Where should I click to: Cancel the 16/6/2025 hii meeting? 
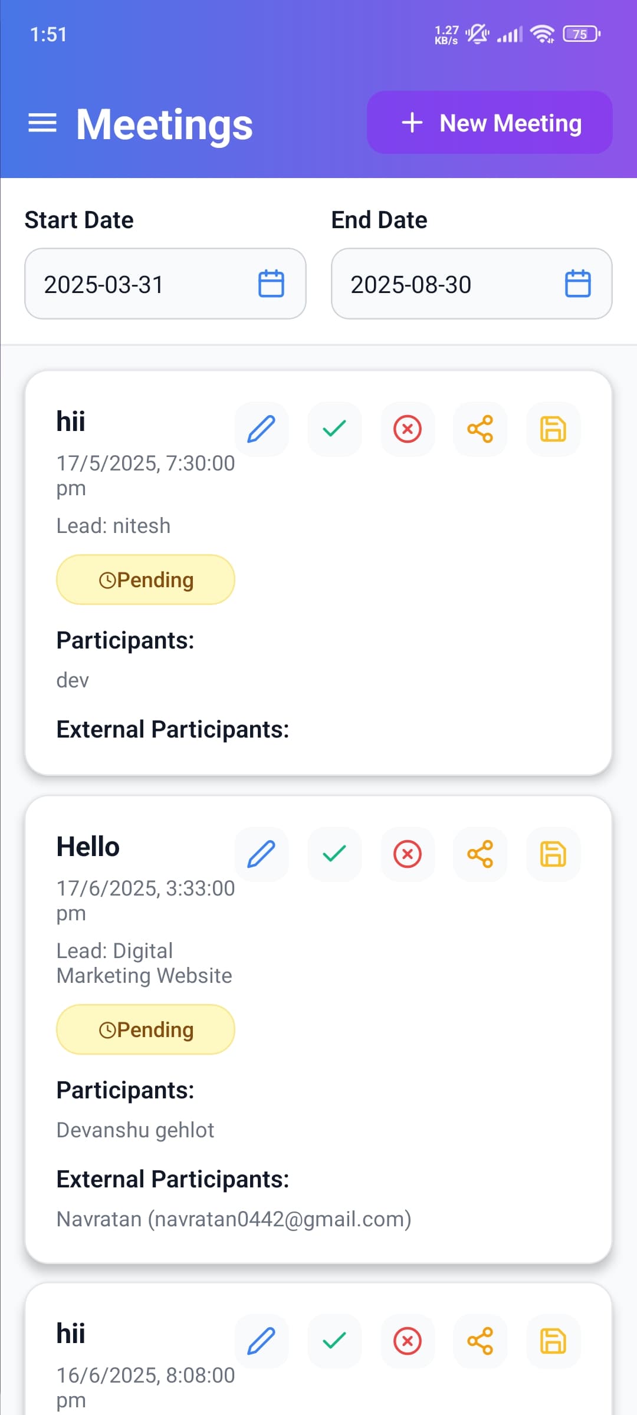coord(408,1341)
